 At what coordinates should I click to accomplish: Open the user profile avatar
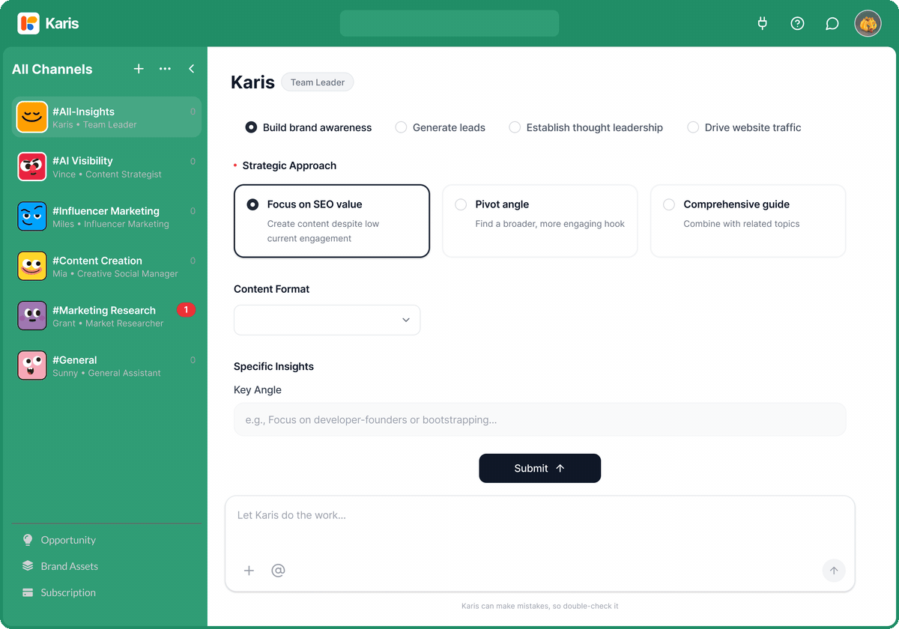[x=868, y=23]
